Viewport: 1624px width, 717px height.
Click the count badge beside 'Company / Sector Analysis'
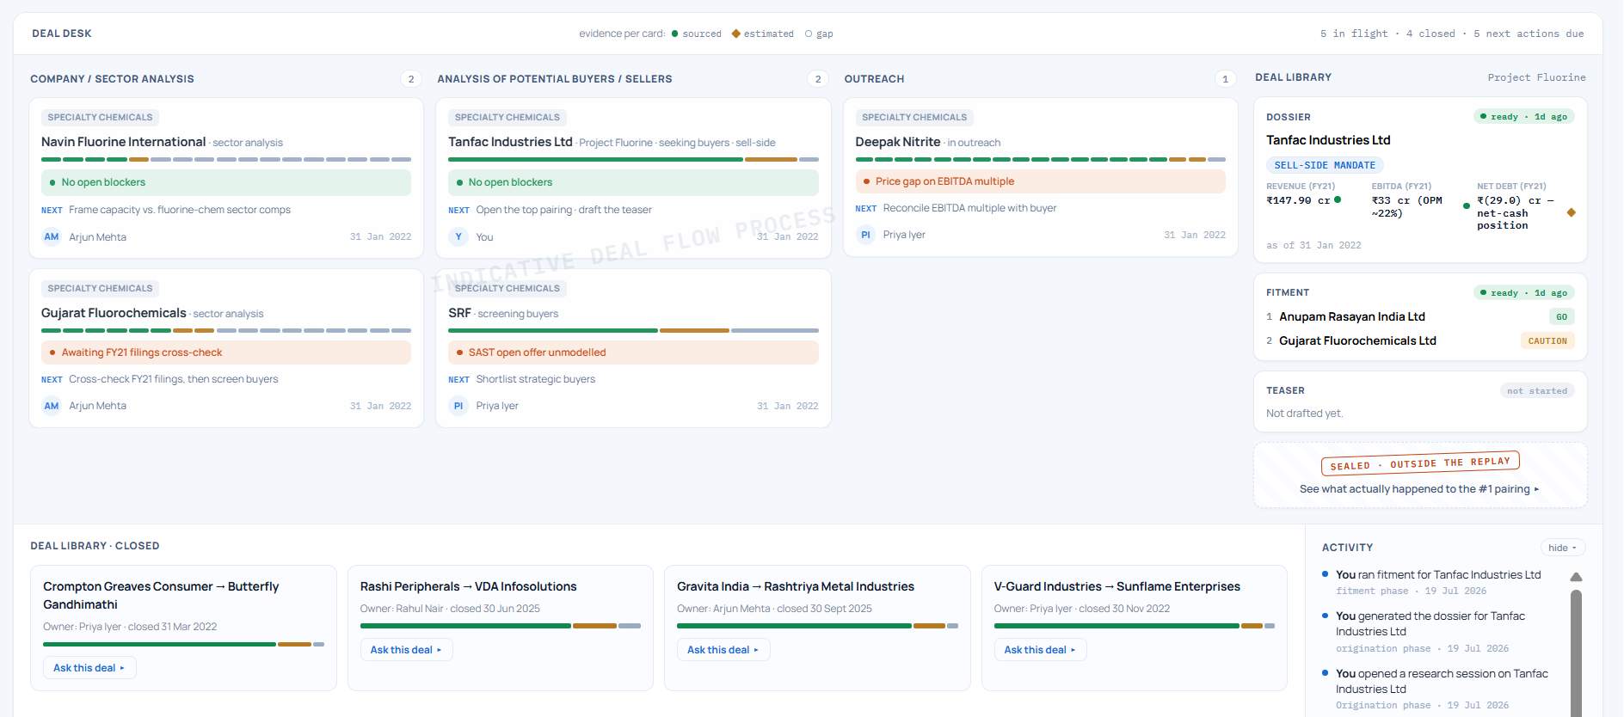[x=411, y=79]
